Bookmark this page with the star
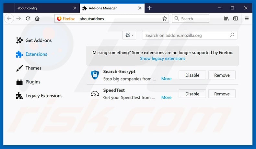 tap(165, 18)
